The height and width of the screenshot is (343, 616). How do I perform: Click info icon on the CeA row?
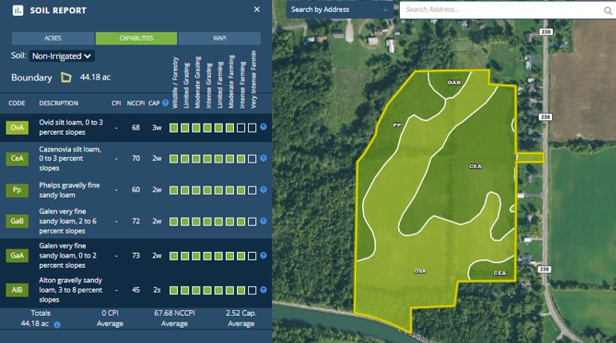[x=263, y=159]
